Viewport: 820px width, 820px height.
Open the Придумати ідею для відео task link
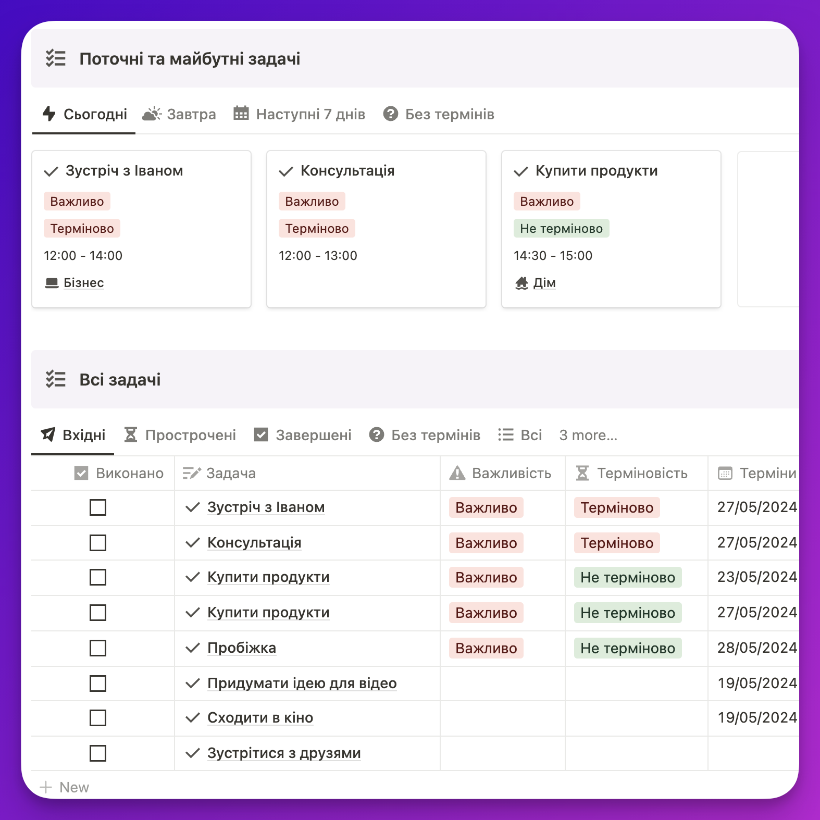tap(302, 683)
